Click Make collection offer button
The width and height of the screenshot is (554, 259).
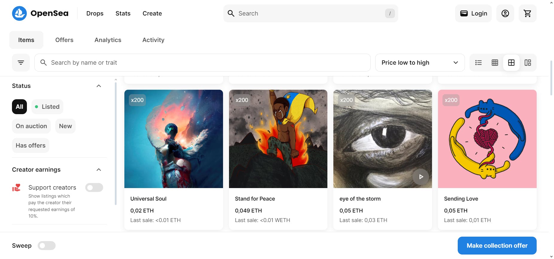click(497, 246)
